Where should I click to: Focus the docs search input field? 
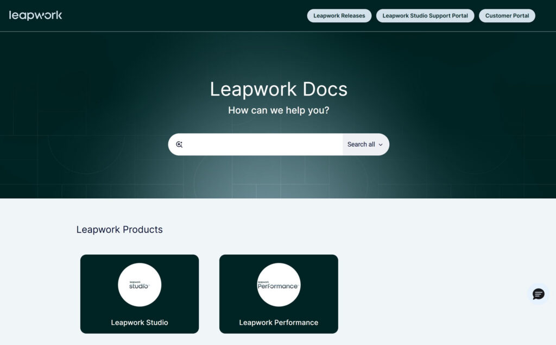(263, 145)
